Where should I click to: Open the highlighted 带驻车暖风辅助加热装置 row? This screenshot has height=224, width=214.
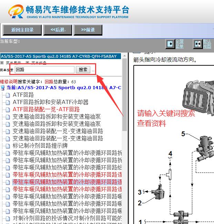pos(67,182)
